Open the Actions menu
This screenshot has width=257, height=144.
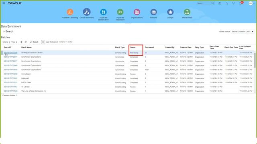click(6, 42)
